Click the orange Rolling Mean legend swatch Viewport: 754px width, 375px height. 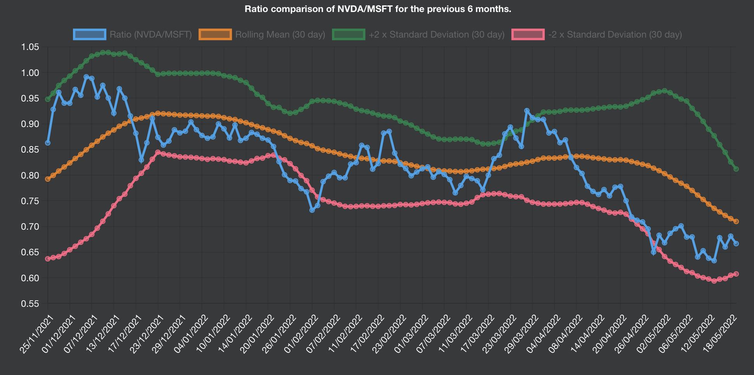click(x=215, y=34)
